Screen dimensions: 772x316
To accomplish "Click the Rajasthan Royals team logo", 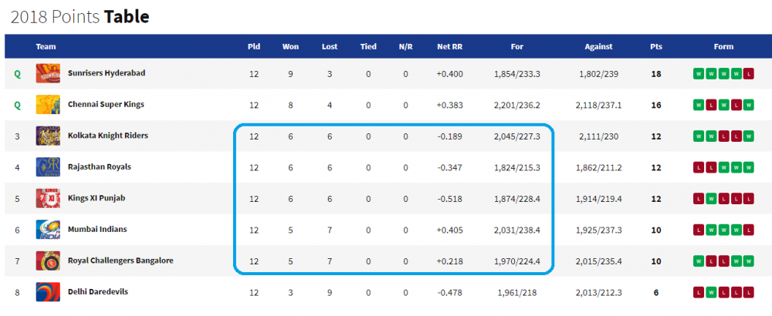I will coord(48,167).
